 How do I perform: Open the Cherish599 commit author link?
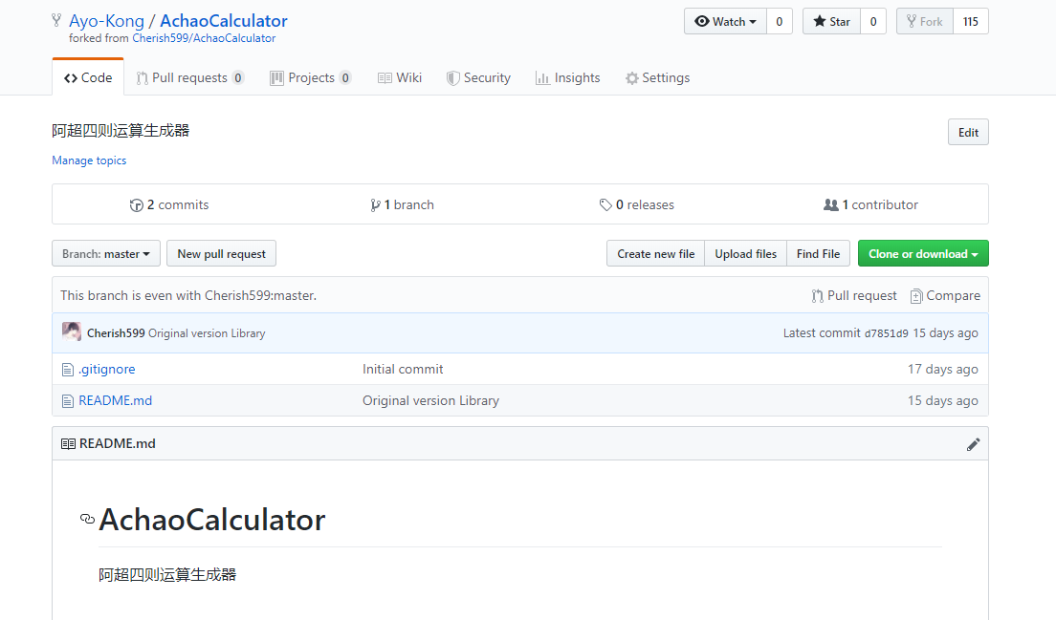pos(116,332)
